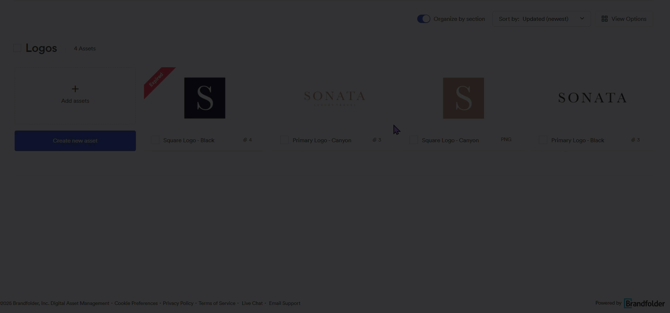
Task: Click the plus icon to add assets
Action: tap(75, 89)
